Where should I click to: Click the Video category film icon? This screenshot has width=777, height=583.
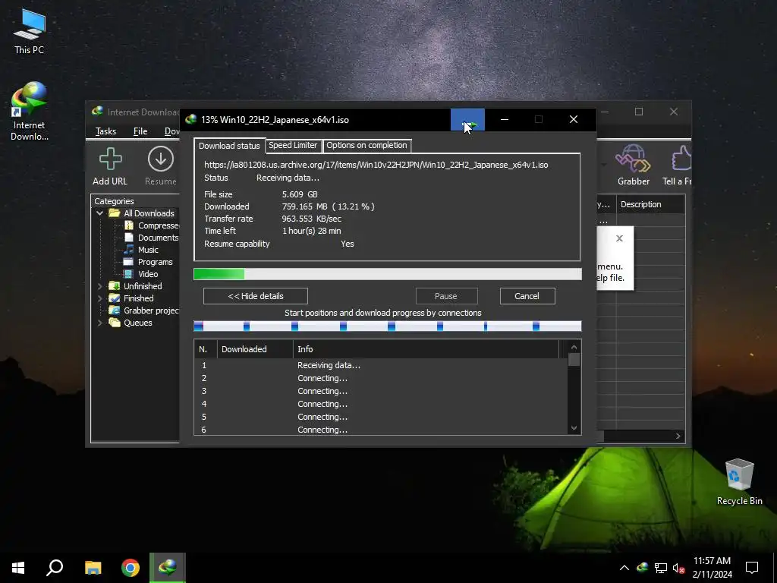pyautogui.click(x=128, y=273)
